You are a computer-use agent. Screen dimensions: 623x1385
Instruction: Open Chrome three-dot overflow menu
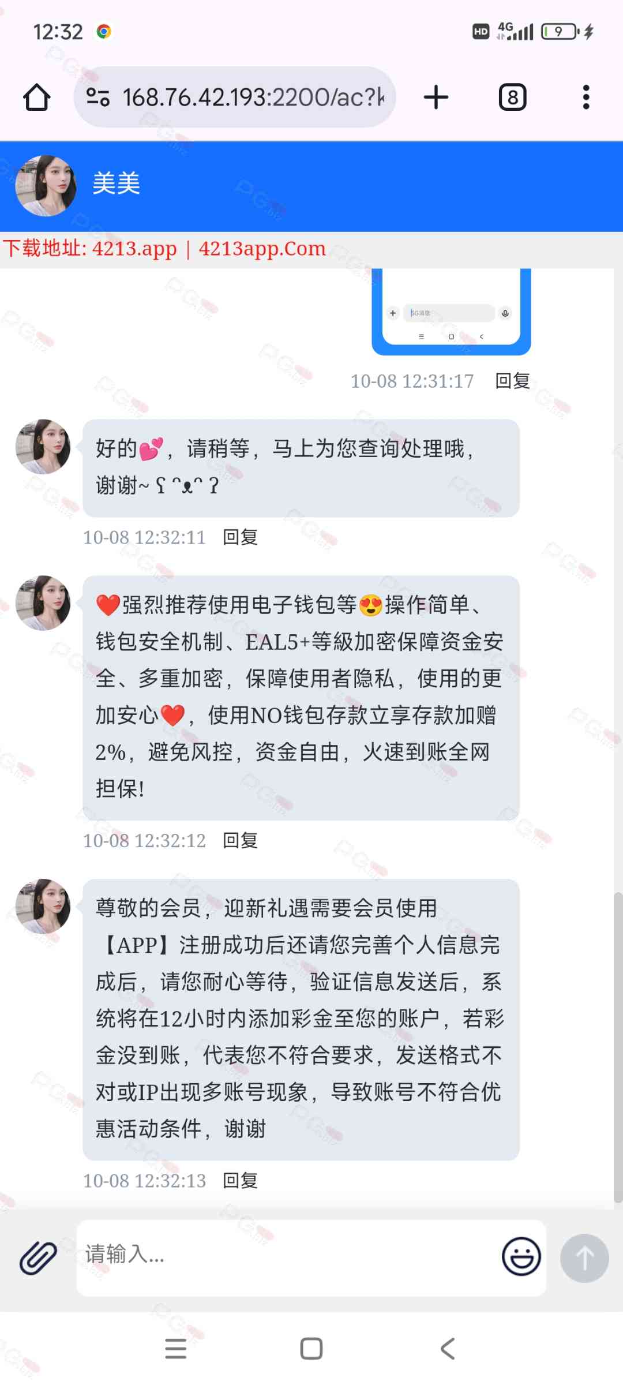point(586,97)
